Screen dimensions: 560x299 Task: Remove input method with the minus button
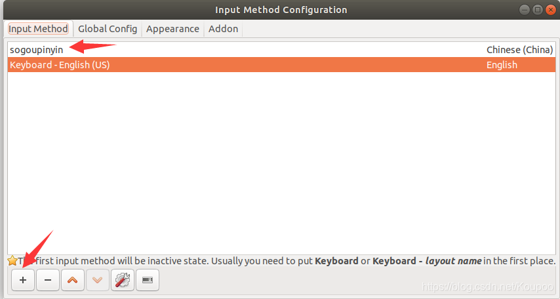[x=48, y=280]
